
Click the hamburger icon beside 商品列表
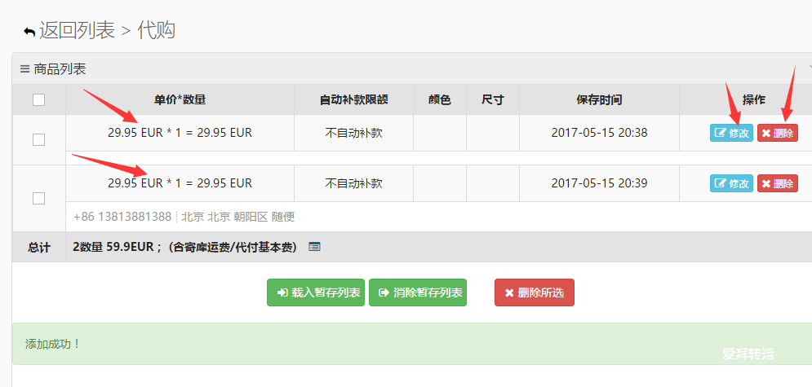tap(24, 68)
